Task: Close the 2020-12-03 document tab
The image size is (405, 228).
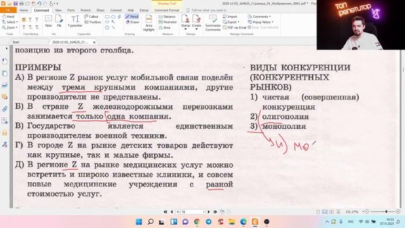Action: click(x=94, y=42)
